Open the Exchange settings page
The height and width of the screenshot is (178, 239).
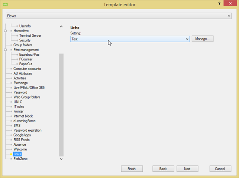click(21, 83)
